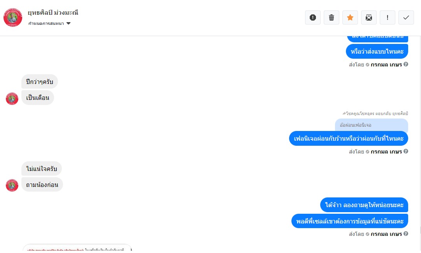Click customer avatar beside เป็นเดือน

12,99
